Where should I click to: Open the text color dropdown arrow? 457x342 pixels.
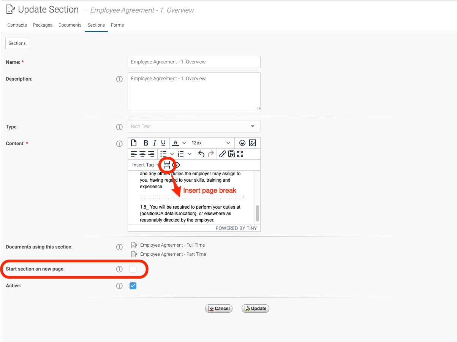[184, 143]
